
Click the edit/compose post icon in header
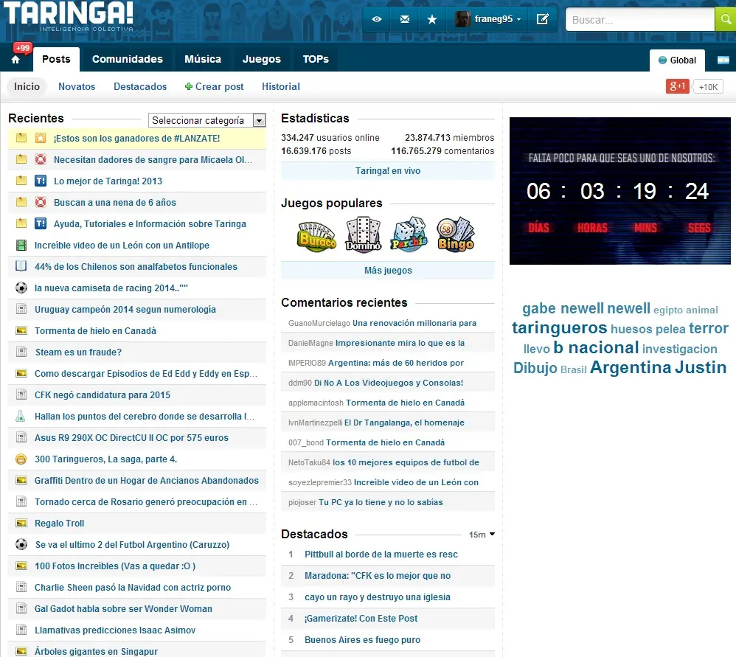[x=542, y=19]
